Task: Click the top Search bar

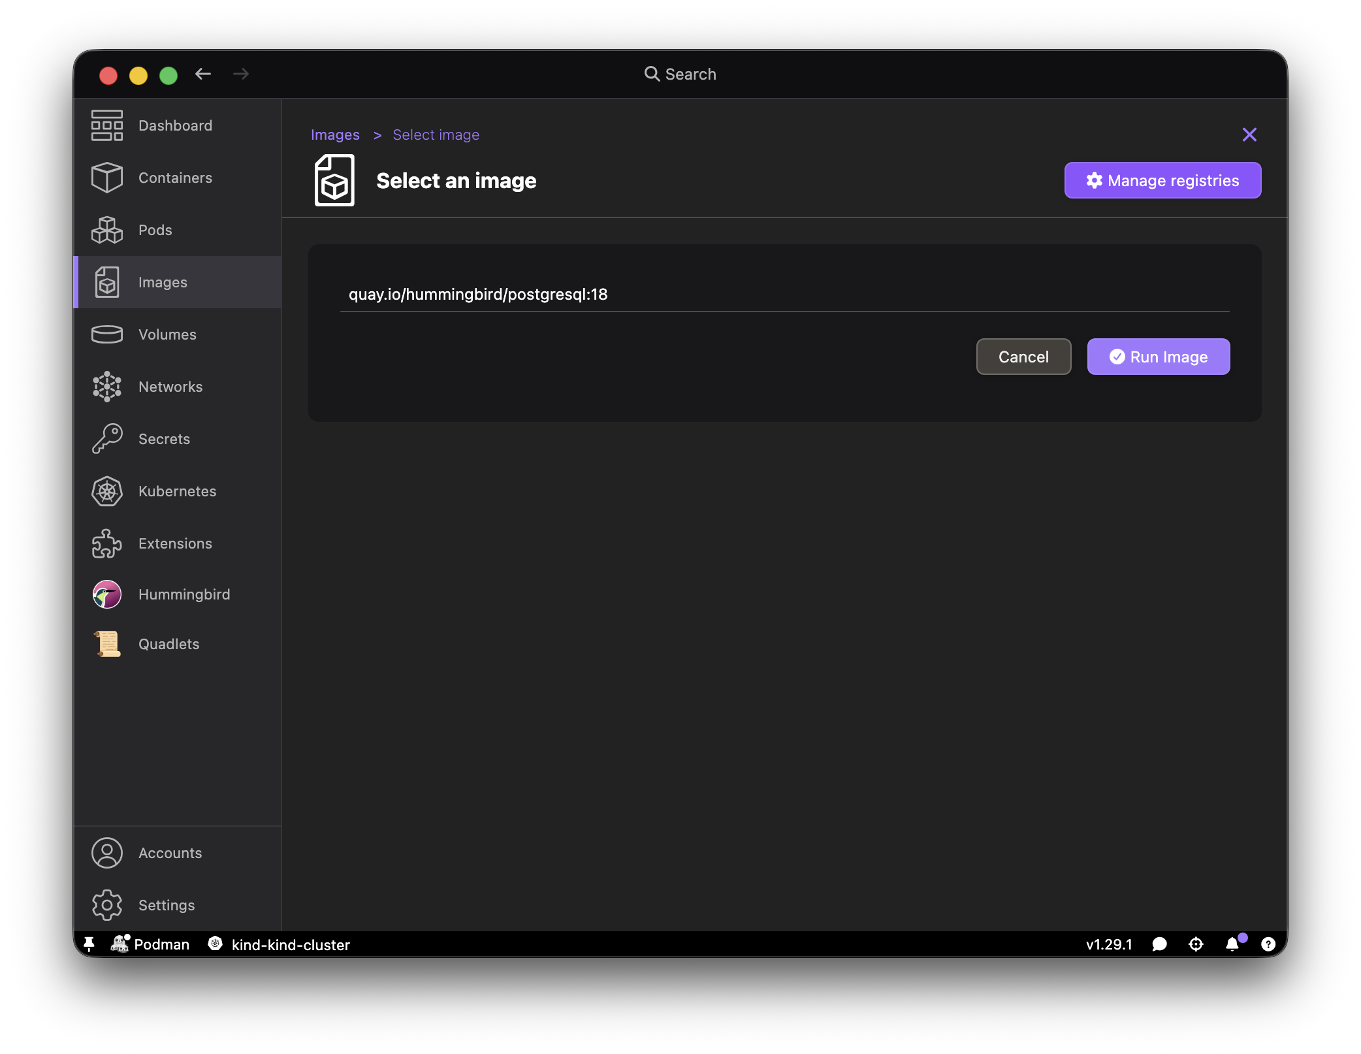Action: (x=680, y=74)
